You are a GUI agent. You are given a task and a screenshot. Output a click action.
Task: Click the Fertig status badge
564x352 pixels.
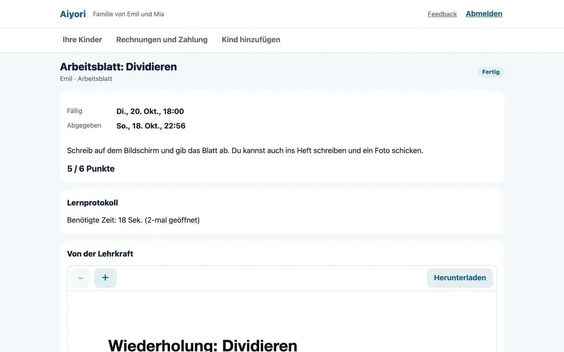click(x=490, y=72)
